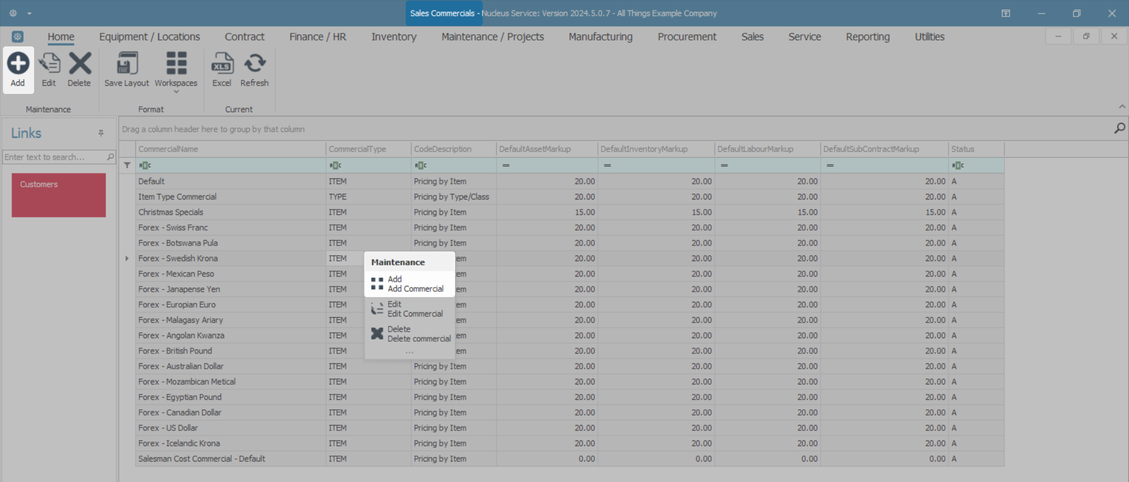The height and width of the screenshot is (482, 1129).
Task: Open the grid search magnifier
Action: point(1120,128)
